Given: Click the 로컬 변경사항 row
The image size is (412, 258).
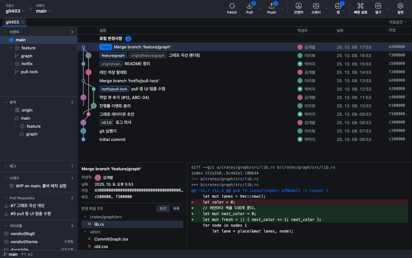Looking at the screenshot, I should tap(245, 38).
